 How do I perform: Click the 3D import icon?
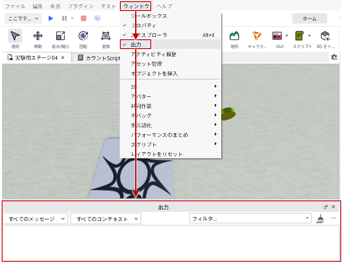click(x=325, y=38)
